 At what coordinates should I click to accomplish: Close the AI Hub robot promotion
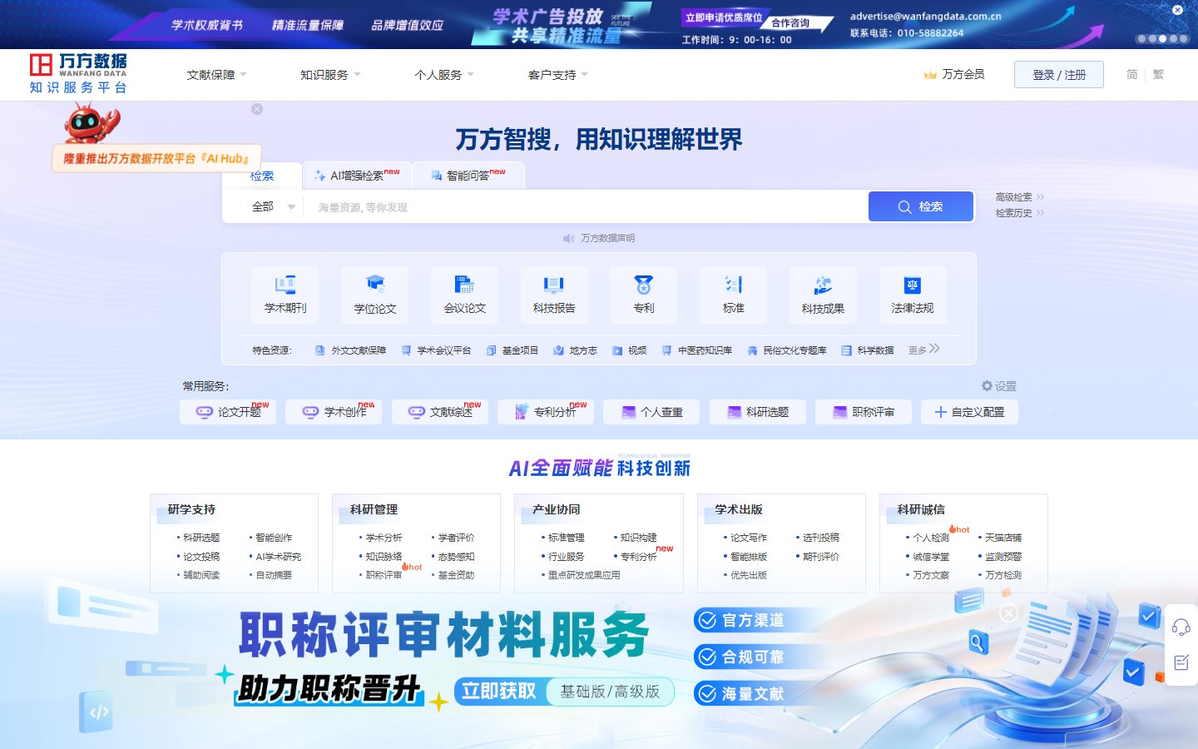[257, 109]
